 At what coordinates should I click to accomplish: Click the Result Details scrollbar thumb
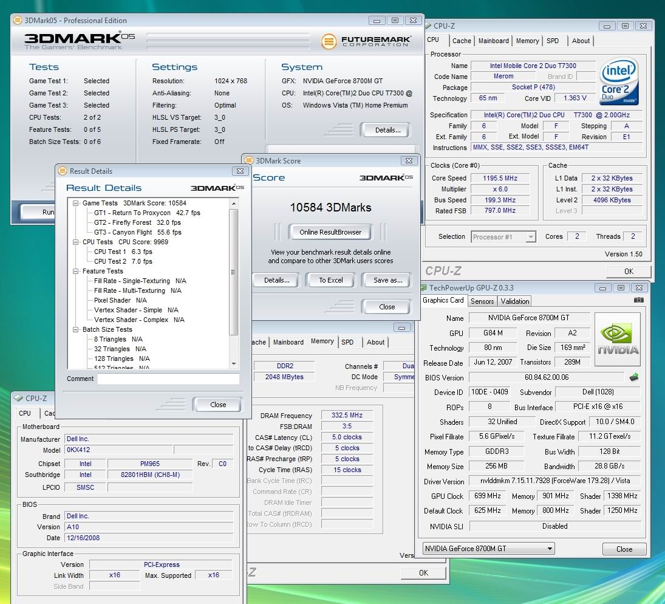[234, 272]
